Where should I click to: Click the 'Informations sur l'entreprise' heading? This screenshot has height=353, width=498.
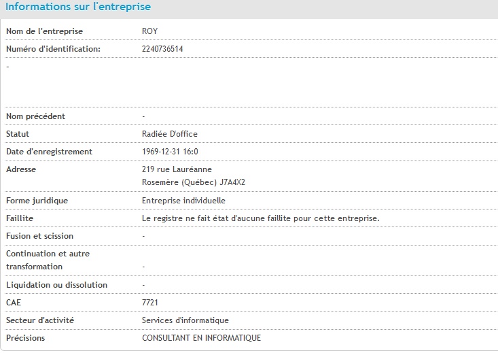[x=78, y=7]
